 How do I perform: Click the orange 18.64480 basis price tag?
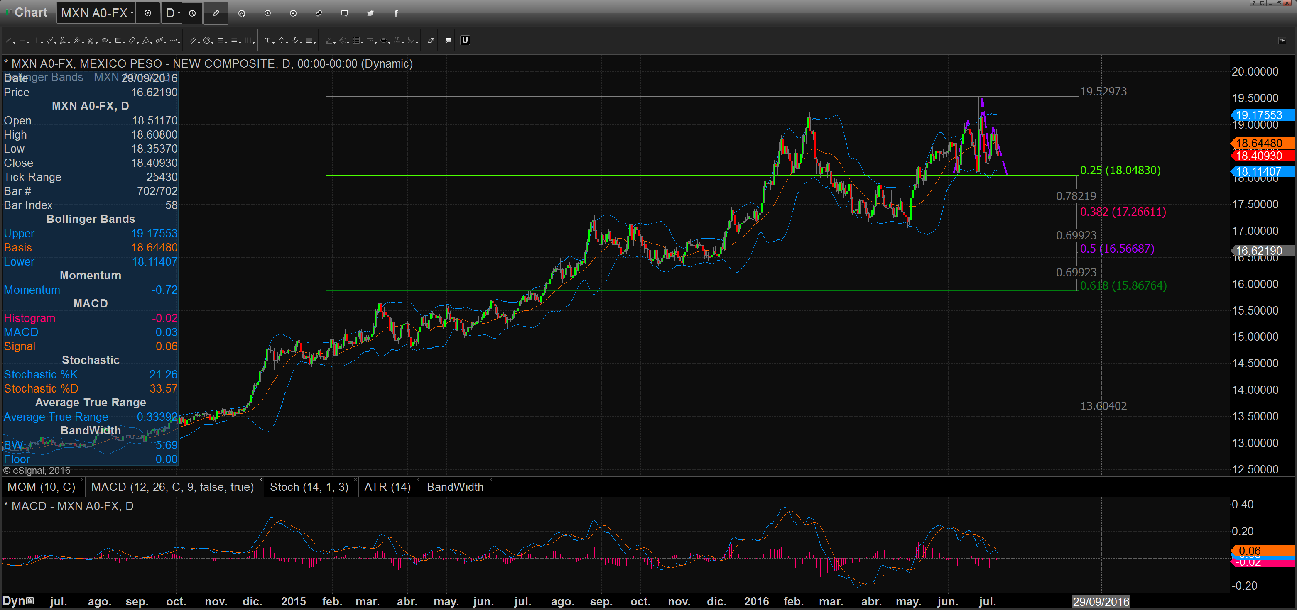point(1263,143)
